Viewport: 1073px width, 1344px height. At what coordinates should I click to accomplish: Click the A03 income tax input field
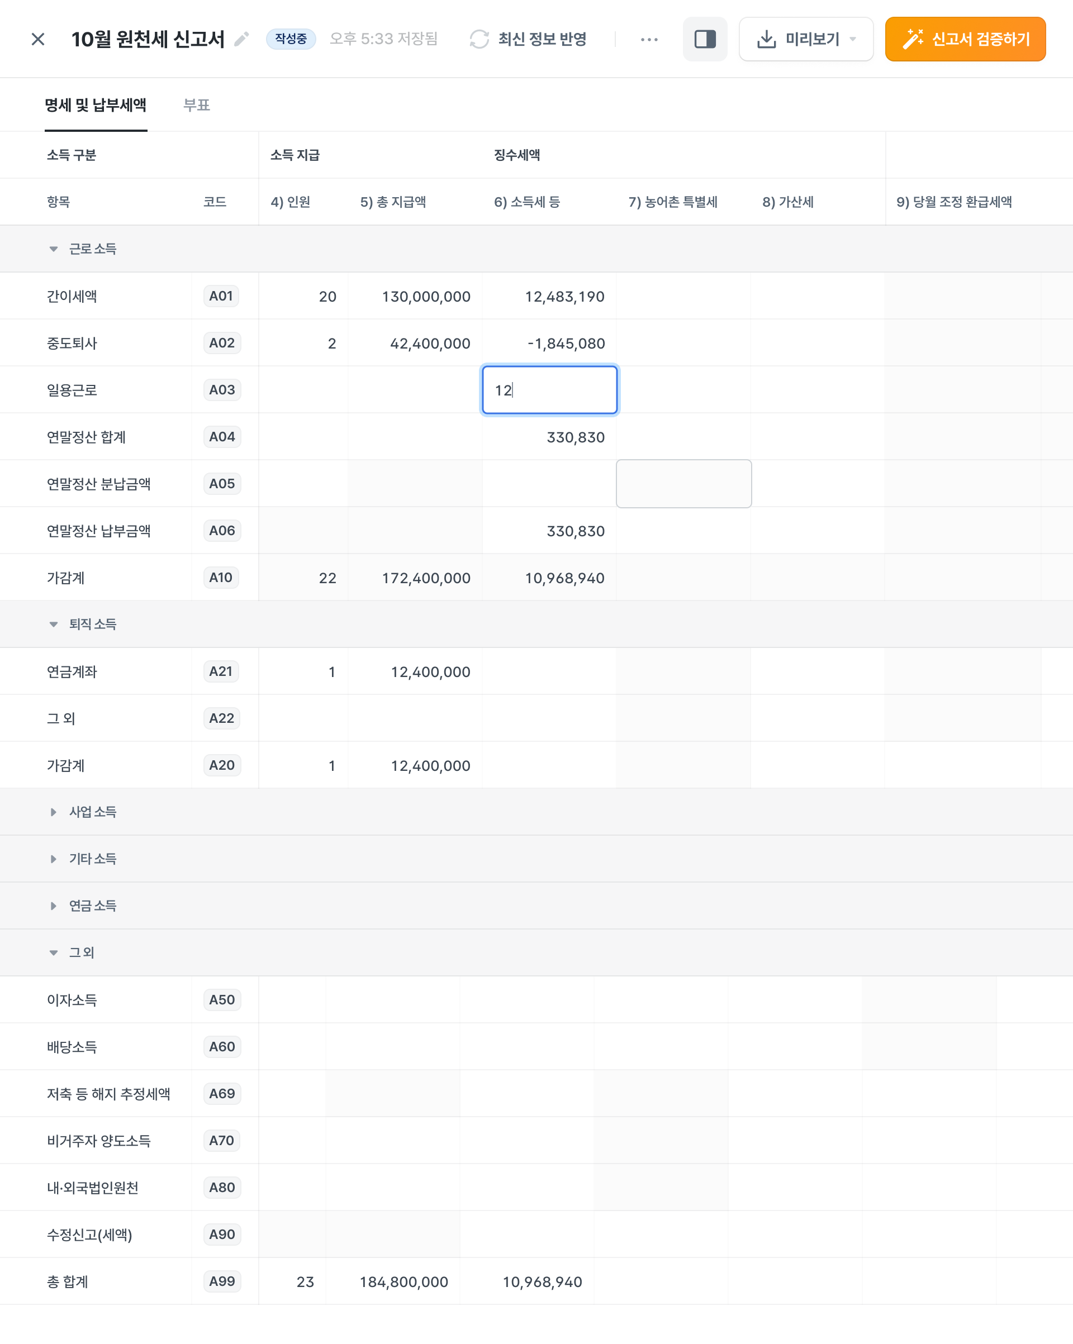tap(549, 390)
